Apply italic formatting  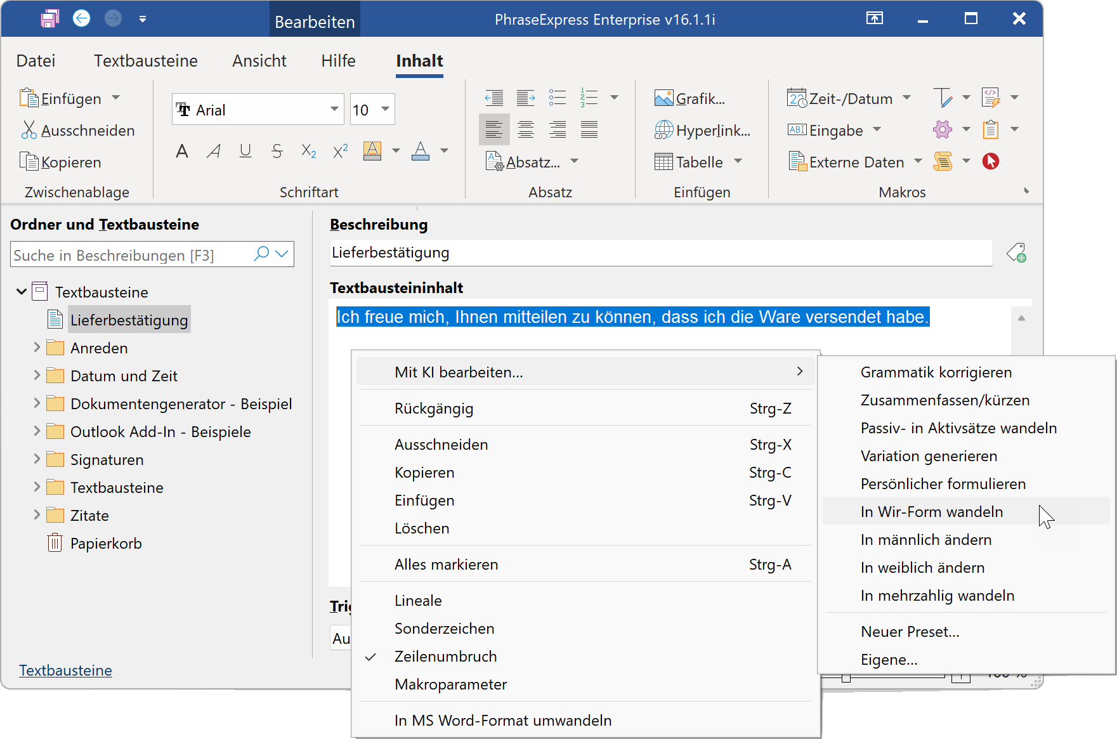tap(214, 151)
